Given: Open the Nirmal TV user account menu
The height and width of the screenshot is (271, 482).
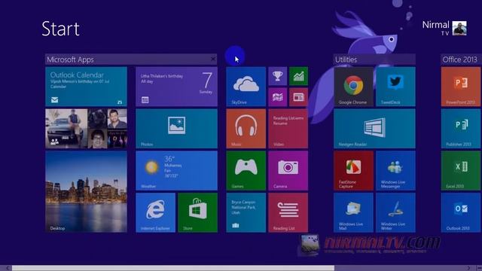Looking at the screenshot, I should coord(444,28).
